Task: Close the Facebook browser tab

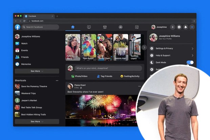Action: click(x=52, y=16)
